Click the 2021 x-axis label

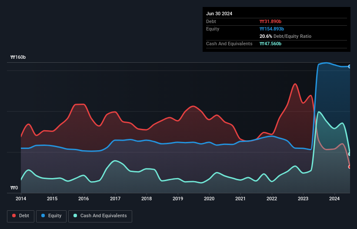tap(240, 199)
